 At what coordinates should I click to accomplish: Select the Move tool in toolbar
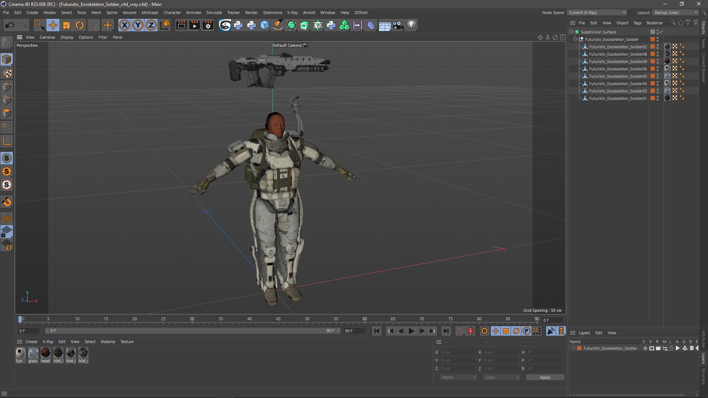click(53, 25)
